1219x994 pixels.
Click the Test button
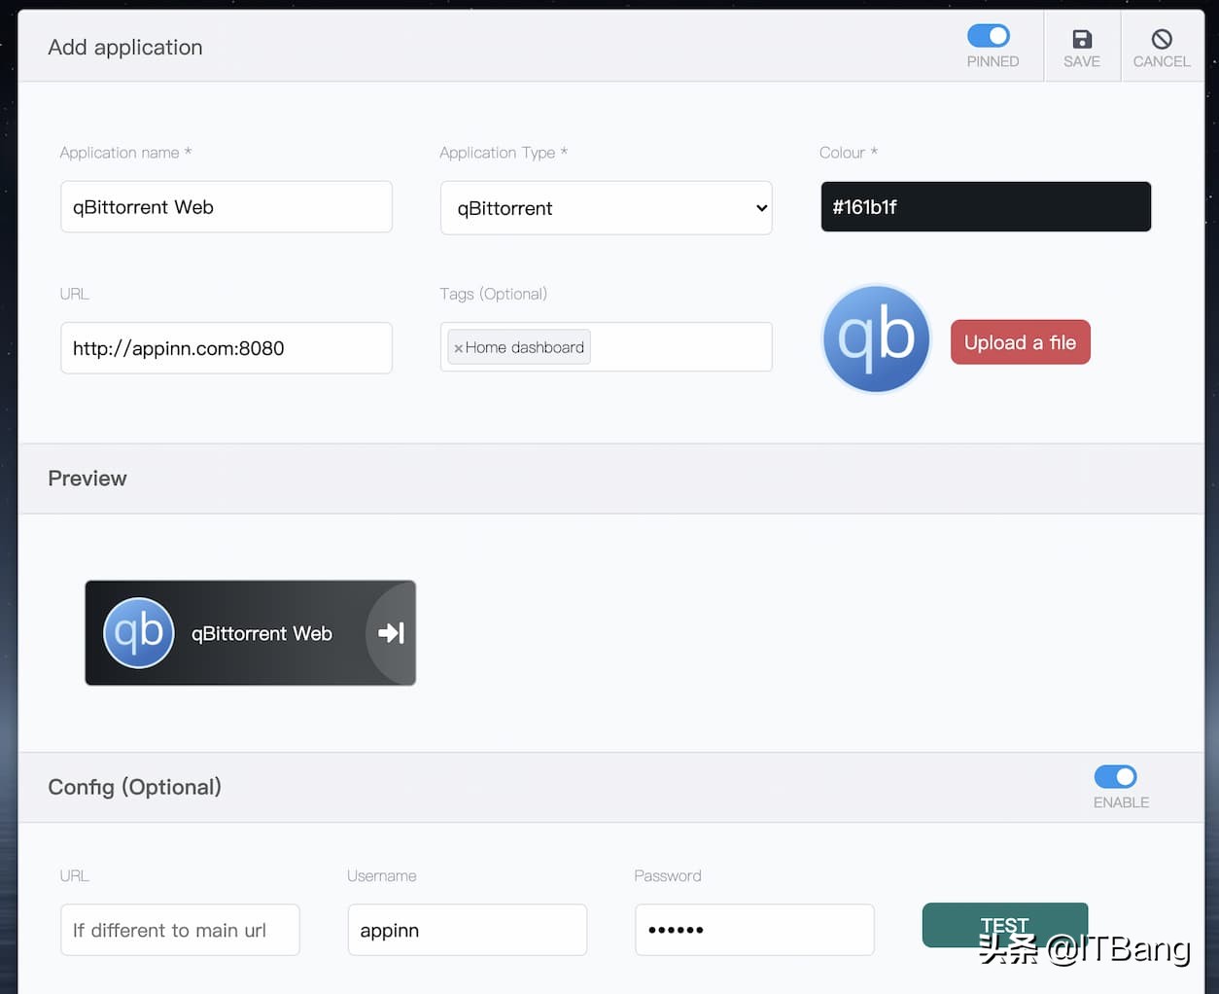click(1005, 925)
